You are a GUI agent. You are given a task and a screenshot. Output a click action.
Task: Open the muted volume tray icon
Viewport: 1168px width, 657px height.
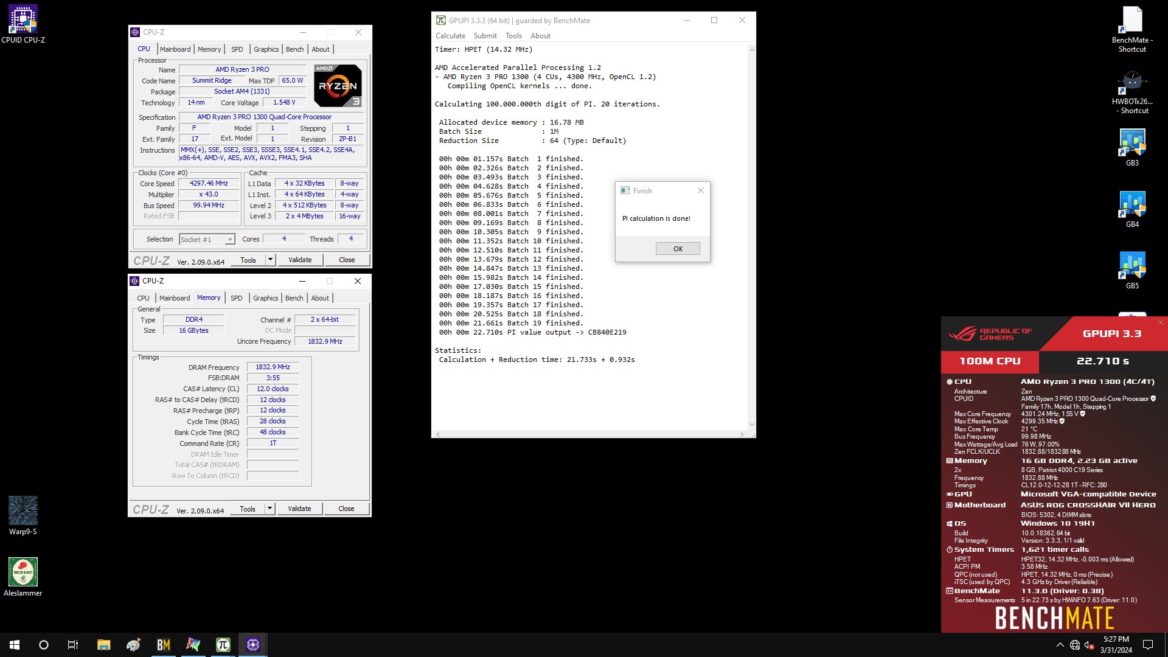pos(1090,645)
